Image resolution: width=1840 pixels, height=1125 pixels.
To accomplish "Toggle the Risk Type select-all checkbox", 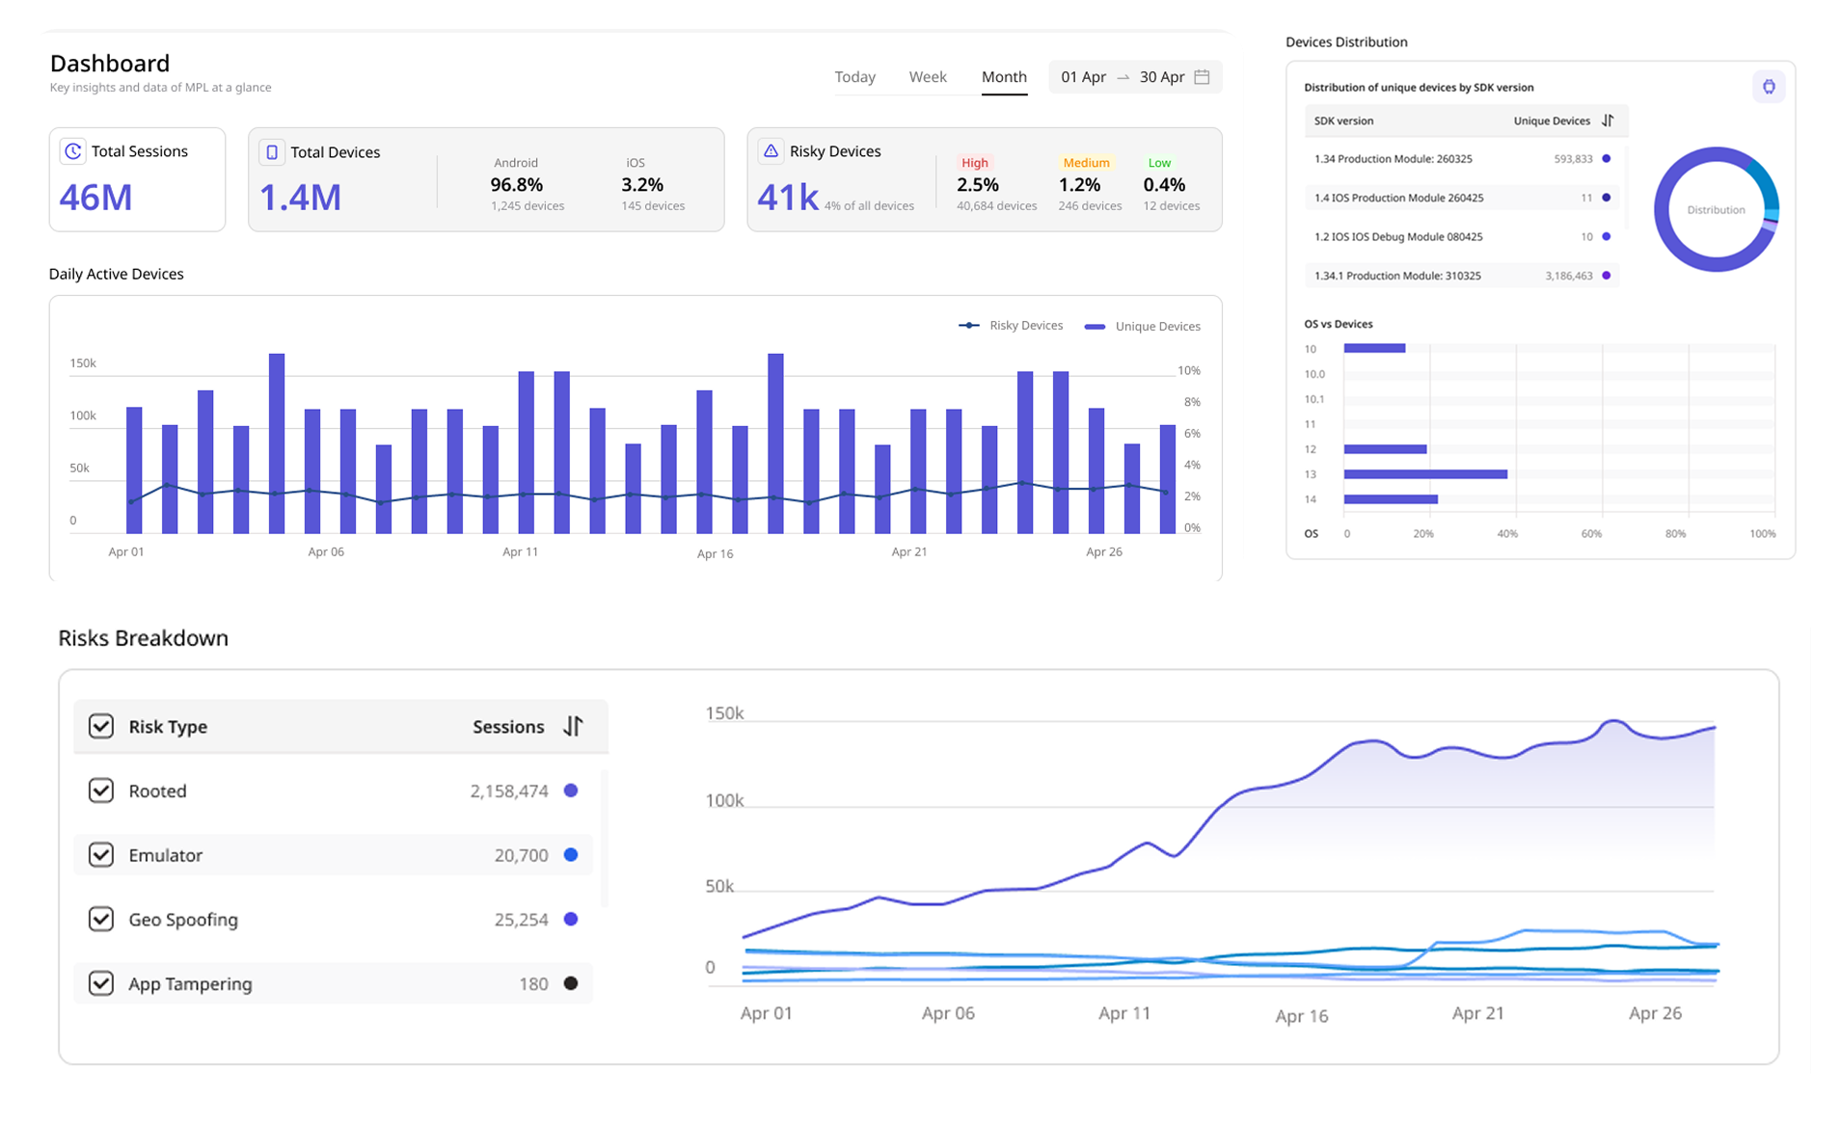I will [101, 726].
